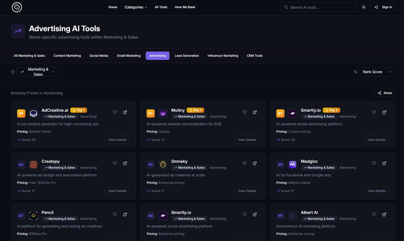This screenshot has width=404, height=241.
Task: Switch to Content Marketing tab
Action: tap(67, 56)
